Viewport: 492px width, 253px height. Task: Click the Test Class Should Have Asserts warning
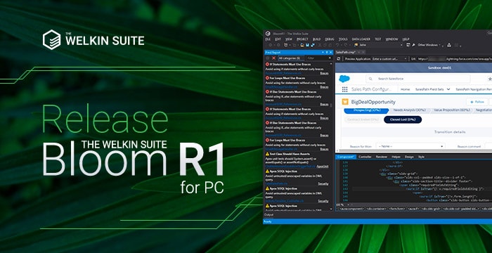point(287,154)
